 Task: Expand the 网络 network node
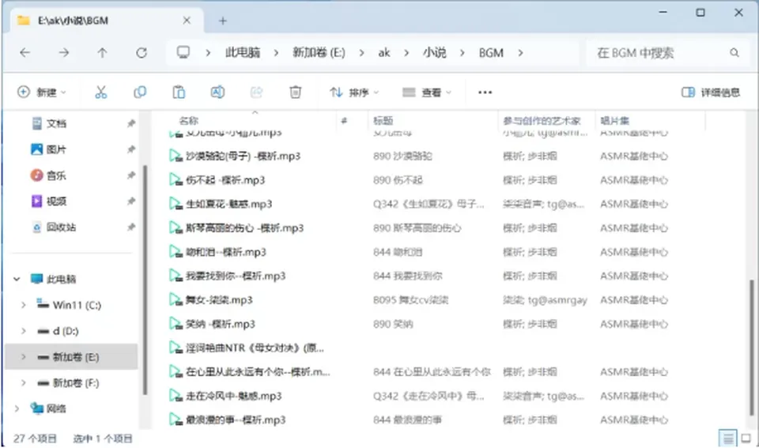[17, 408]
